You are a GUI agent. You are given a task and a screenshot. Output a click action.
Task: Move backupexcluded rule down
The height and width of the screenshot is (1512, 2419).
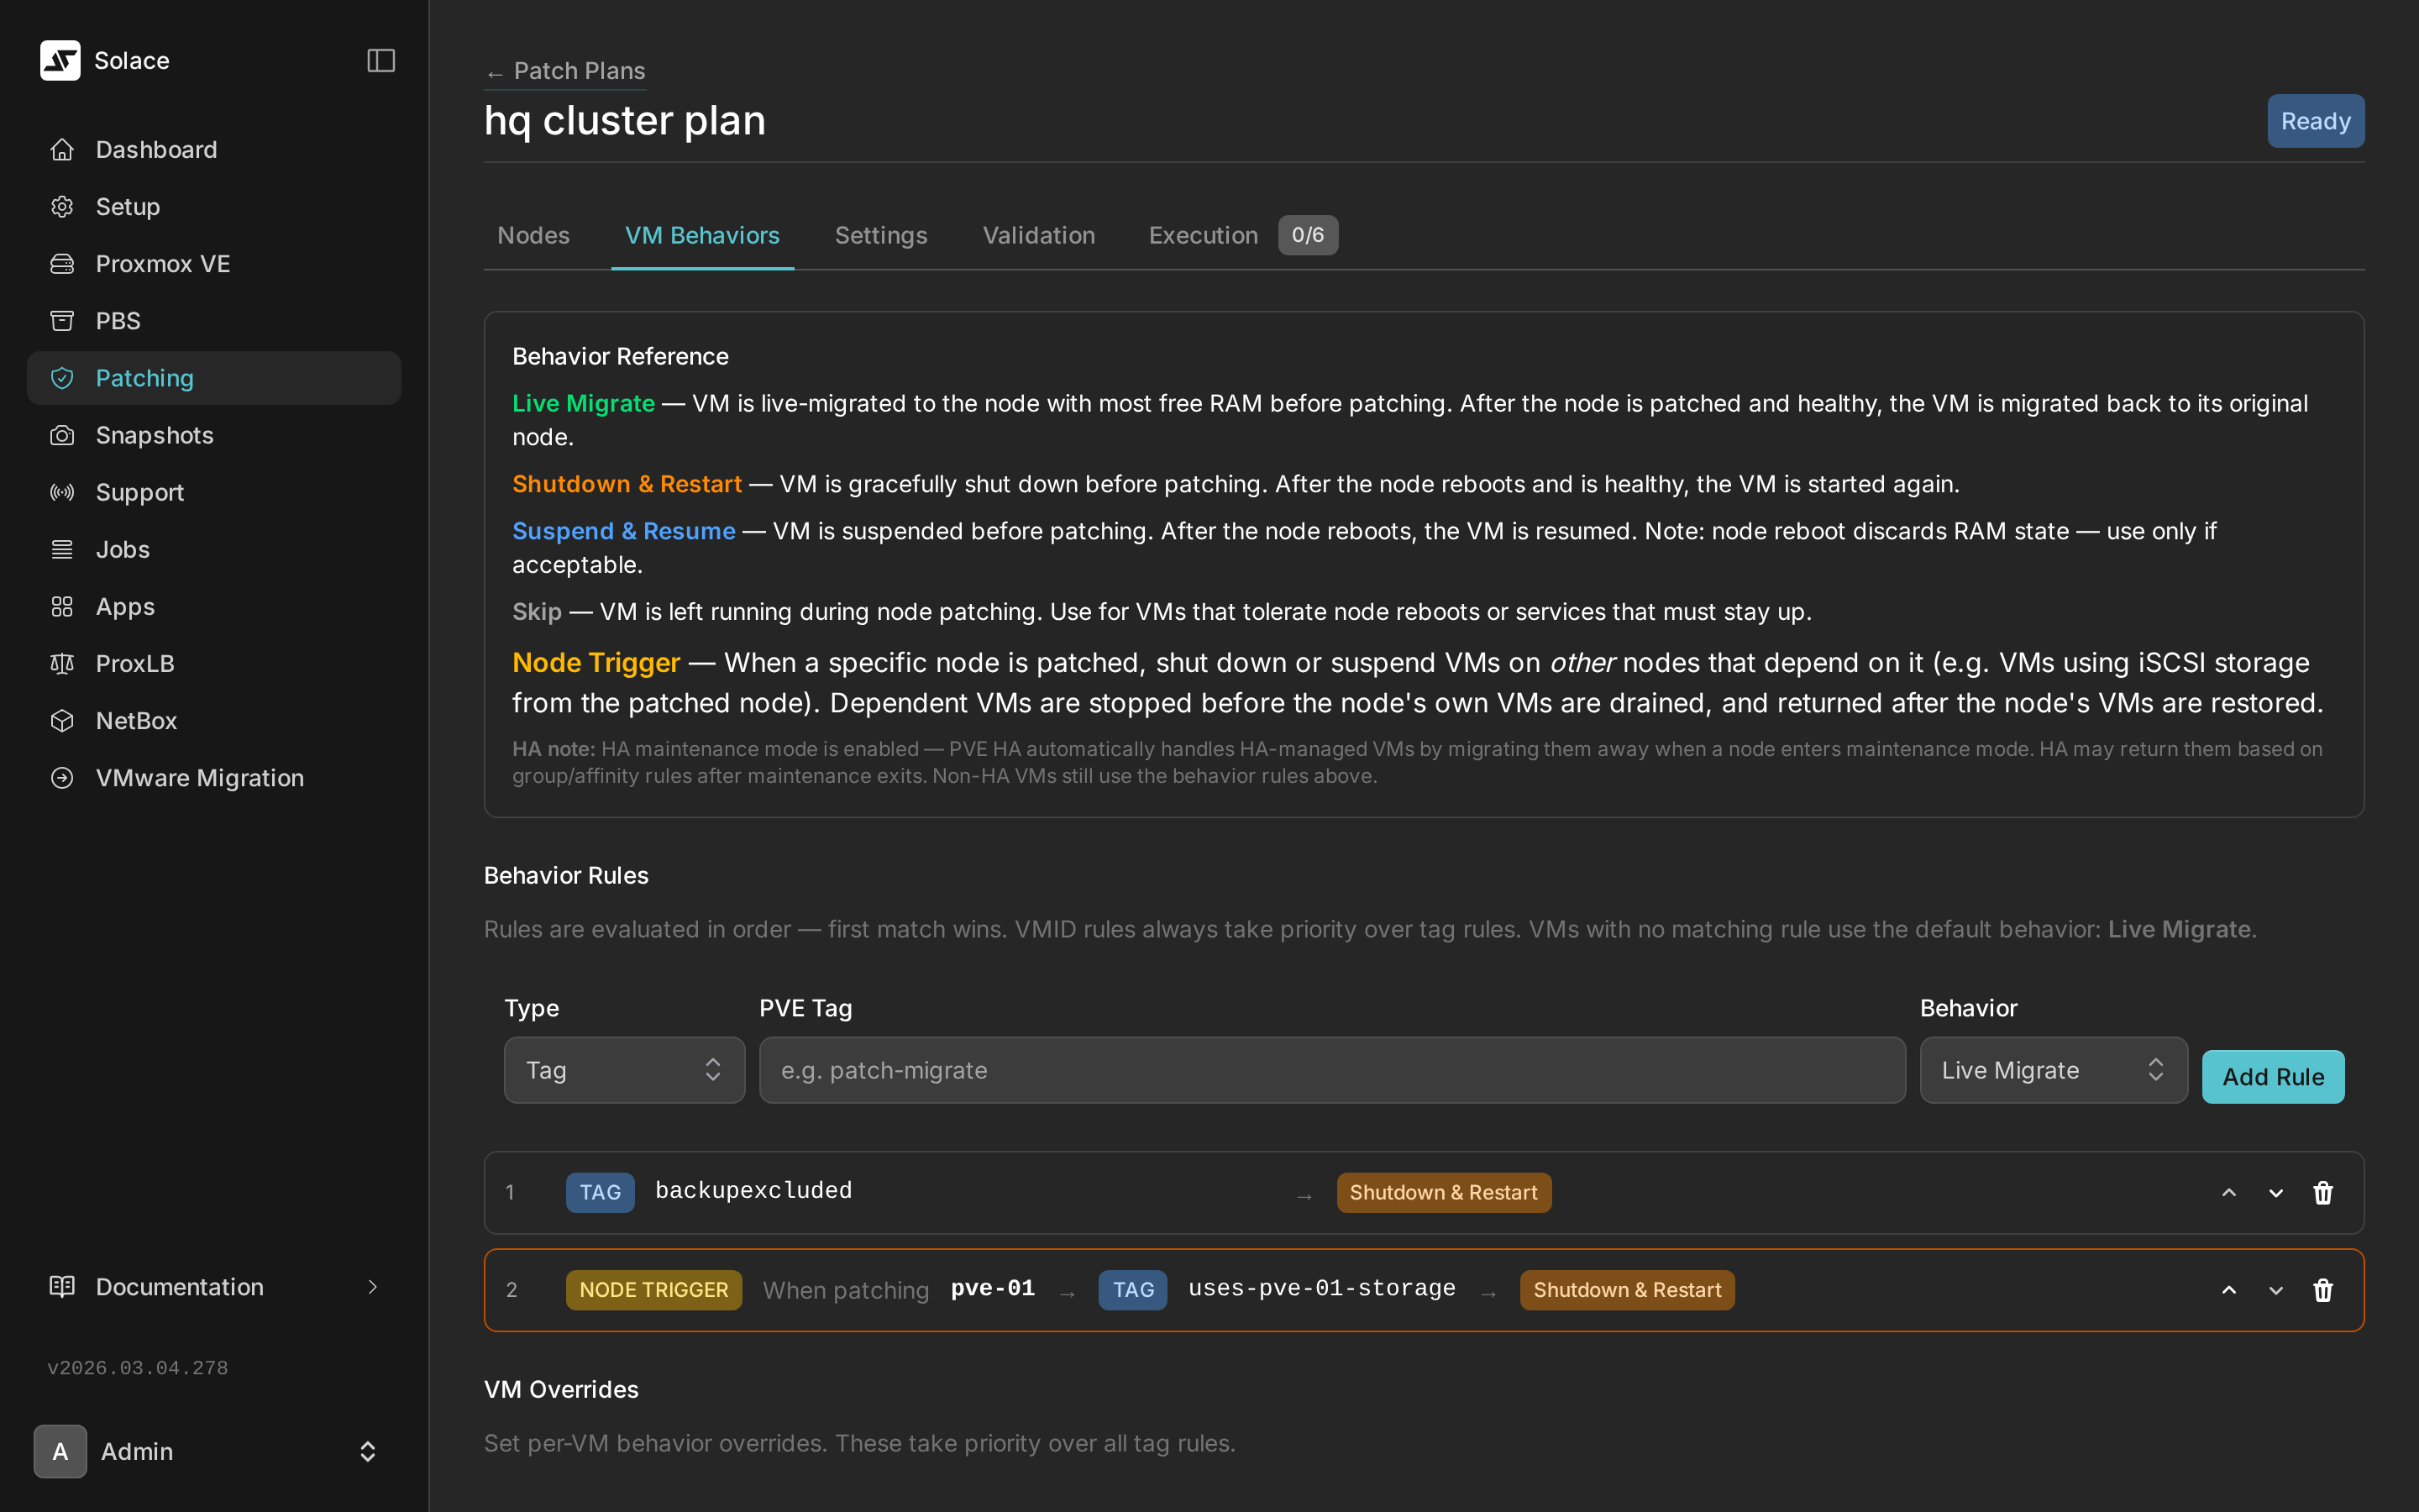[2275, 1192]
